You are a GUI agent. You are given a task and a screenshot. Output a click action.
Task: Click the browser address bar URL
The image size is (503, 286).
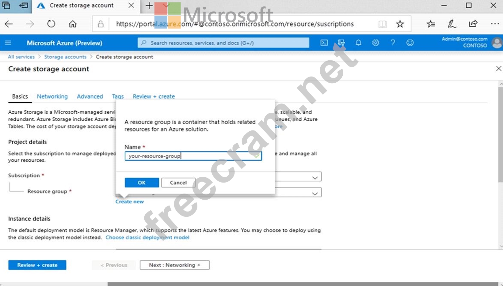[x=235, y=24]
